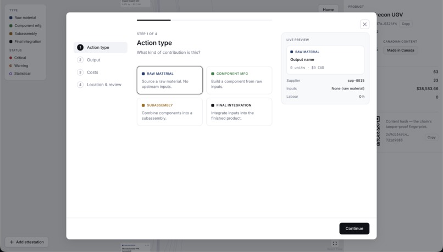This screenshot has width=443, height=252.
Task: Toggle Critical status legend in background
Action: (18, 58)
